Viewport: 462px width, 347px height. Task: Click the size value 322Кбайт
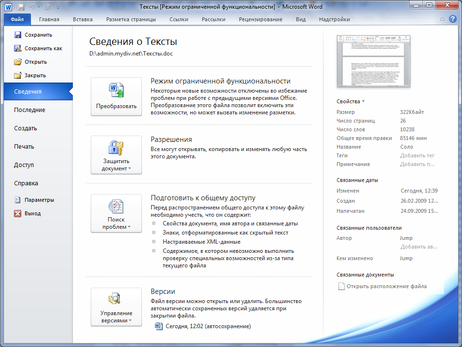tap(412, 112)
